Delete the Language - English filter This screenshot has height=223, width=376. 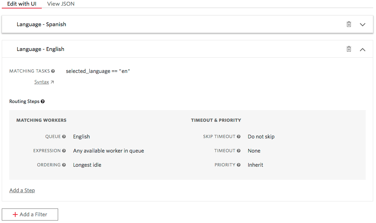click(349, 49)
